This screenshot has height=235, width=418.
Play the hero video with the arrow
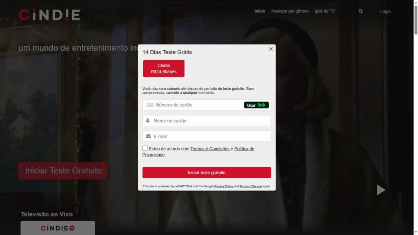(381, 190)
